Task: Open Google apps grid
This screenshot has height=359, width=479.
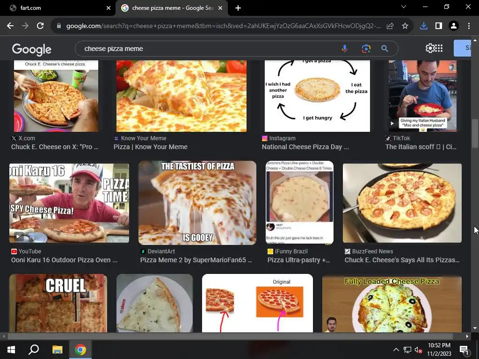Action: pyautogui.click(x=439, y=48)
